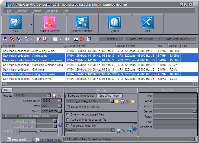Delete preset with red X icon
Image resolution: width=199 pixels, height=143 pixels.
tap(60, 96)
